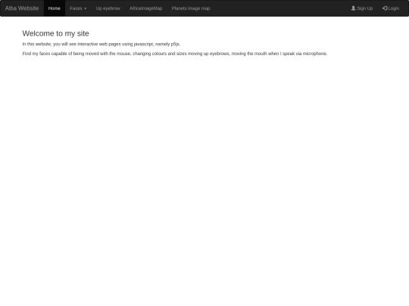This screenshot has width=409, height=306.
Task: Click the sentence mentioning javascript, namely p5js
Action: point(101,45)
